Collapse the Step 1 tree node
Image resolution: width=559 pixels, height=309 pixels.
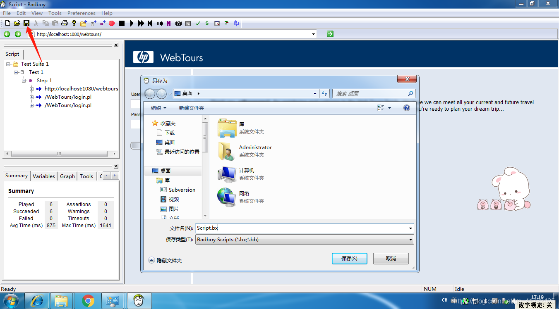24,81
